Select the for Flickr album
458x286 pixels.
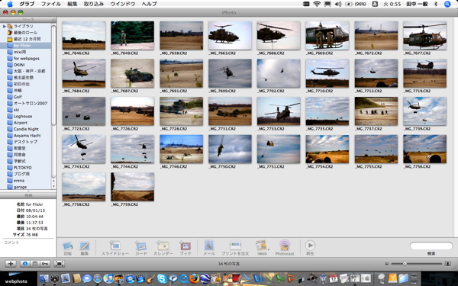point(25,46)
